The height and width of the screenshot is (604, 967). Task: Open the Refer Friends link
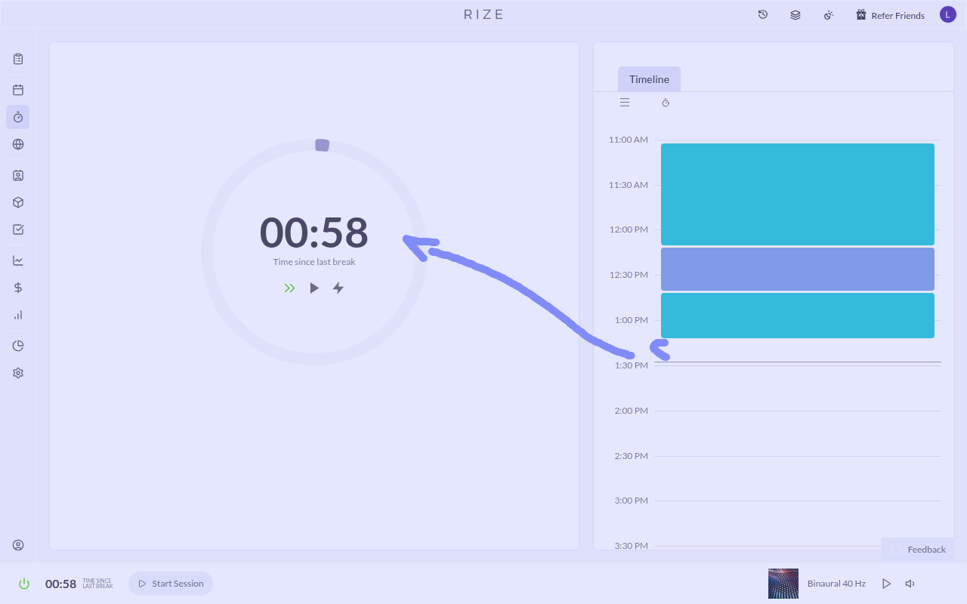click(x=890, y=15)
